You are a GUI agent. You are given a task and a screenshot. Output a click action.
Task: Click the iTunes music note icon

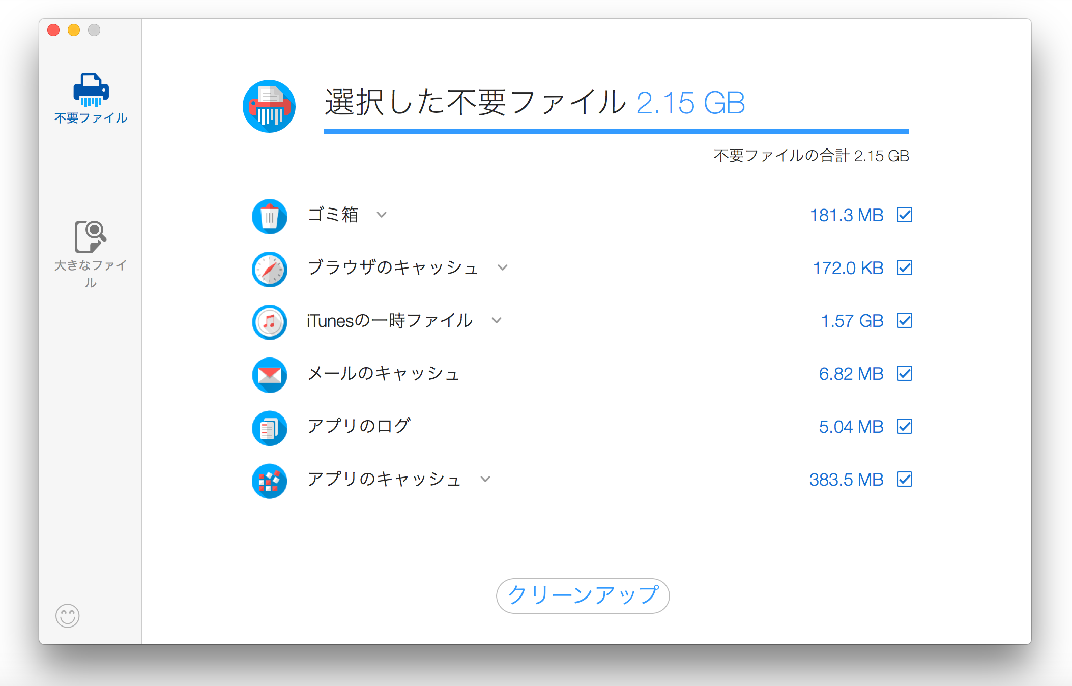pyautogui.click(x=270, y=322)
